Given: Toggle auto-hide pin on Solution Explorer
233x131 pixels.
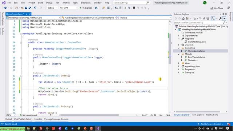Looking at the screenshot, I should (223, 14).
